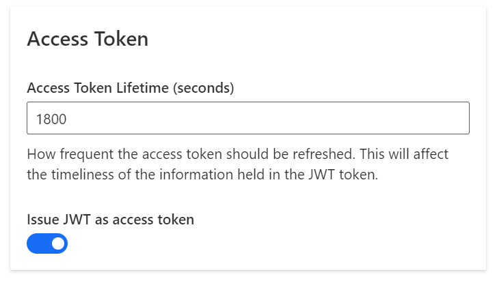The image size is (497, 281).
Task: Click the "(seconds)" text in the field label
Action: point(204,87)
